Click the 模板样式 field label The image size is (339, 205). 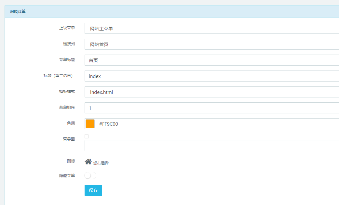click(x=67, y=92)
